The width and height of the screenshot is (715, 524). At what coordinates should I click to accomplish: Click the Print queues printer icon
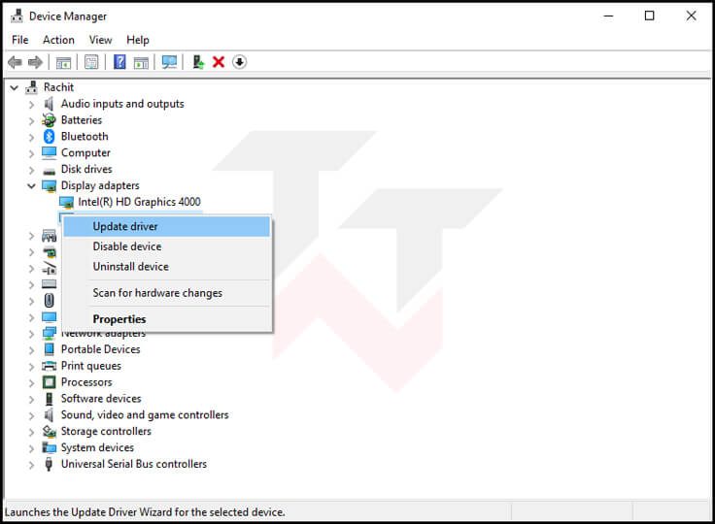click(49, 366)
